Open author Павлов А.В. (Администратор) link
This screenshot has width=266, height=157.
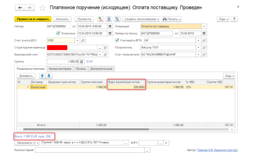[217, 150]
